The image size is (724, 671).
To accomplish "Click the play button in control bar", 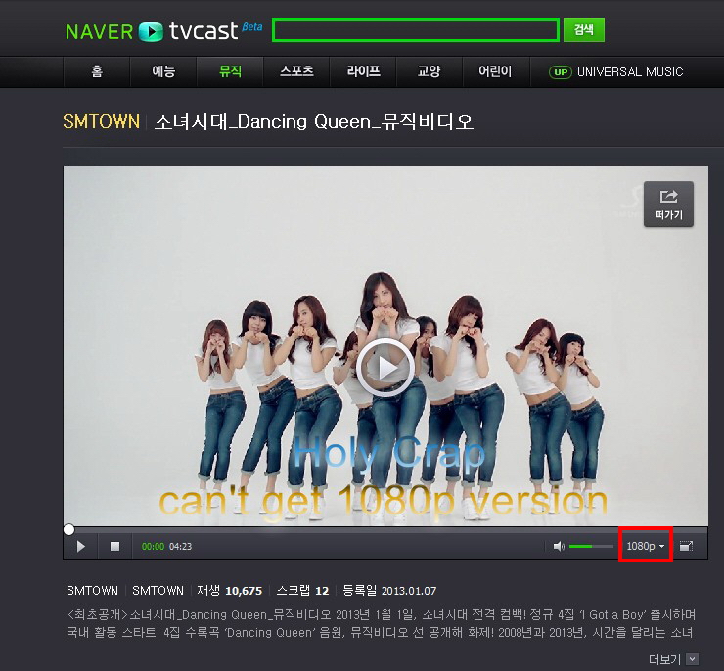I will pyautogui.click(x=81, y=547).
